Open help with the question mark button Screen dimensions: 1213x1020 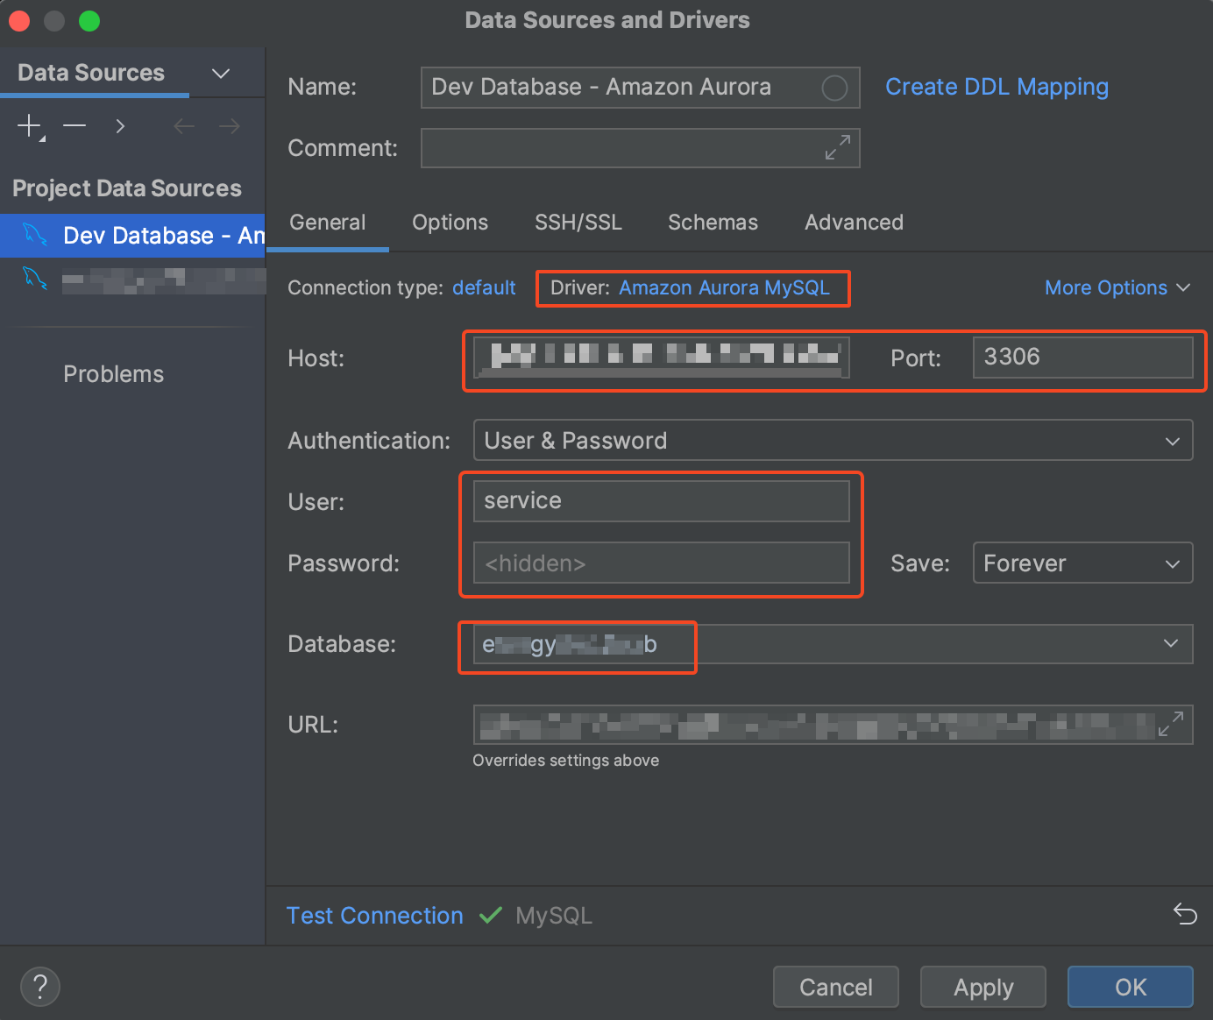(x=40, y=986)
